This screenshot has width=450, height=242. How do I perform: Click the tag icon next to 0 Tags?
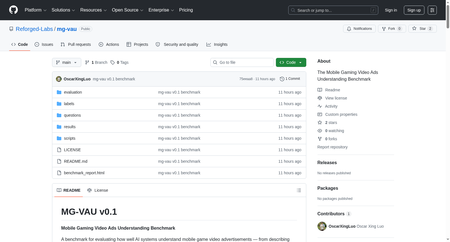[x=112, y=62]
